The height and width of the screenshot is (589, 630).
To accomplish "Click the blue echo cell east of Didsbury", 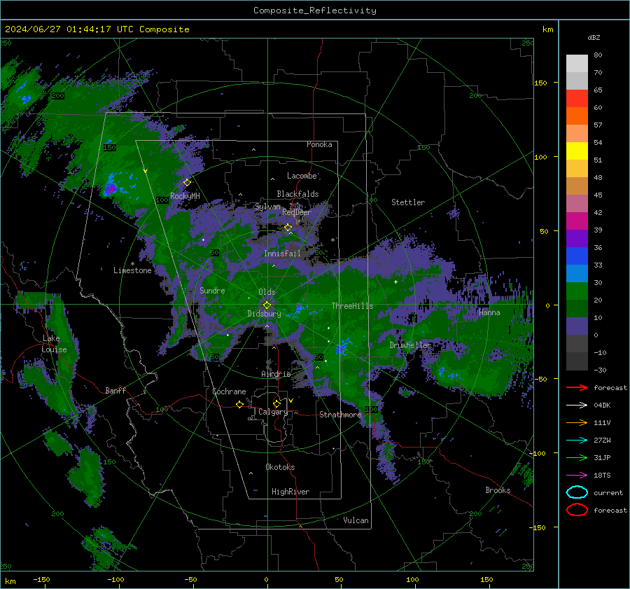I will (300, 308).
